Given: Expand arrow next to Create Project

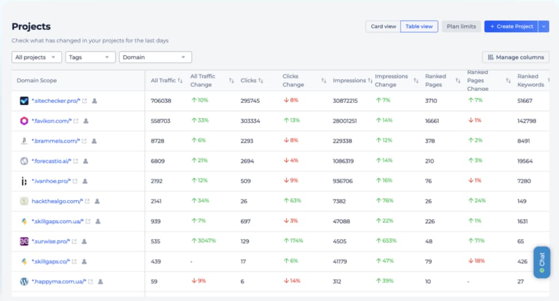Looking at the screenshot, I should point(543,26).
